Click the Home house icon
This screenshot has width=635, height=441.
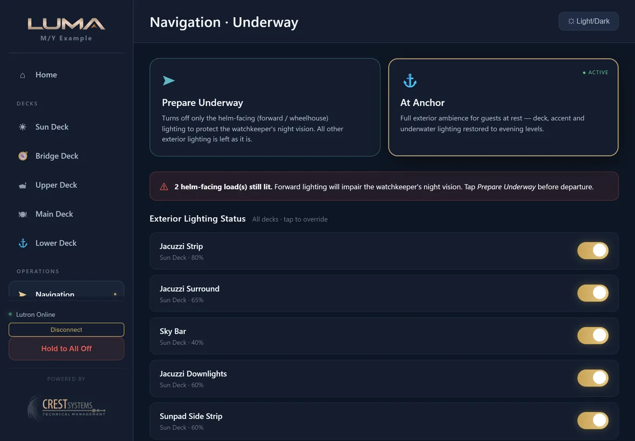pos(23,75)
